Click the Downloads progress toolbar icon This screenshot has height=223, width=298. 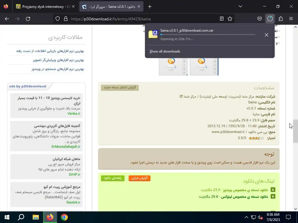[x=270, y=19]
